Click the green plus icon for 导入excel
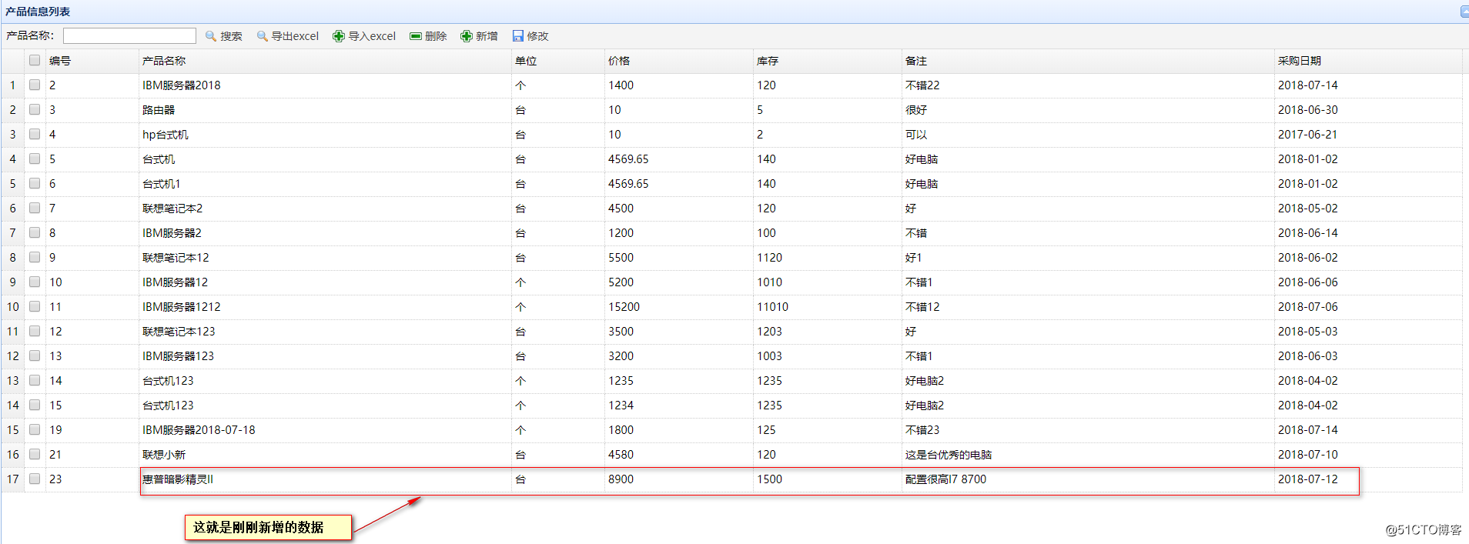Screen dimensions: 1469x544 [x=339, y=36]
